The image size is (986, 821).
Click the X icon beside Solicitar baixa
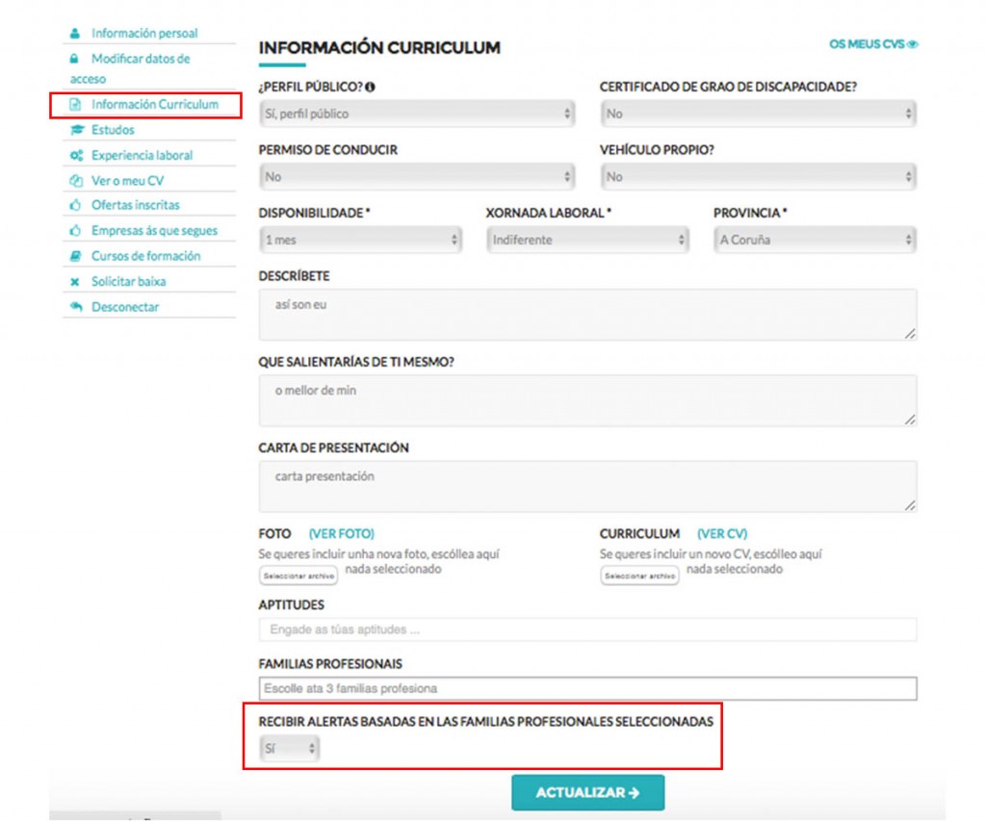pos(75,282)
